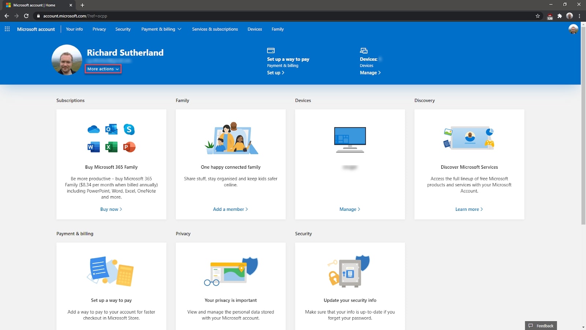The width and height of the screenshot is (586, 330).
Task: Click the scrollbar down arrow
Action: tap(583, 327)
